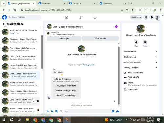The image size is (164, 123).
Task: Click the conversation list scrollbar
Action: tap(42, 52)
